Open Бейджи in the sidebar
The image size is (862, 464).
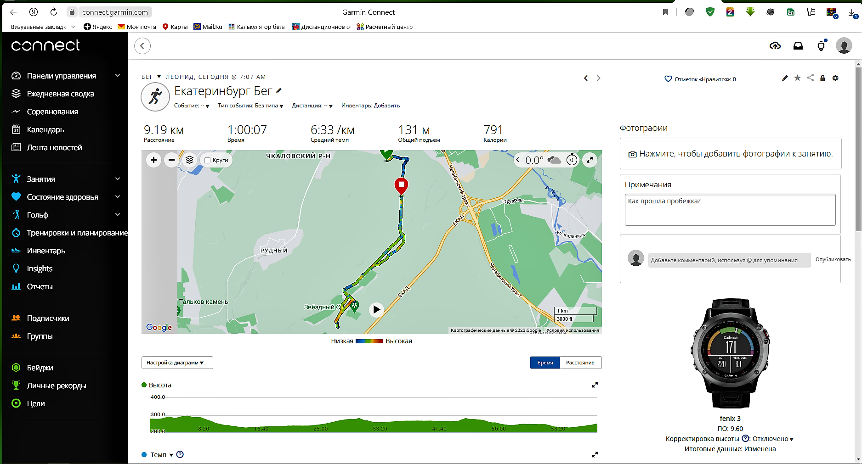tap(40, 368)
